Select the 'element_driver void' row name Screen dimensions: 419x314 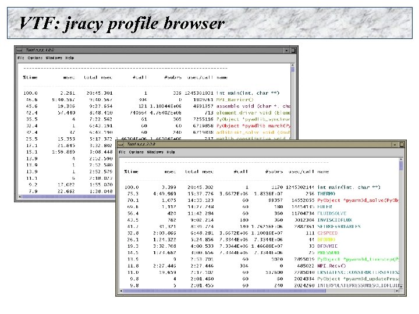coord(253,113)
